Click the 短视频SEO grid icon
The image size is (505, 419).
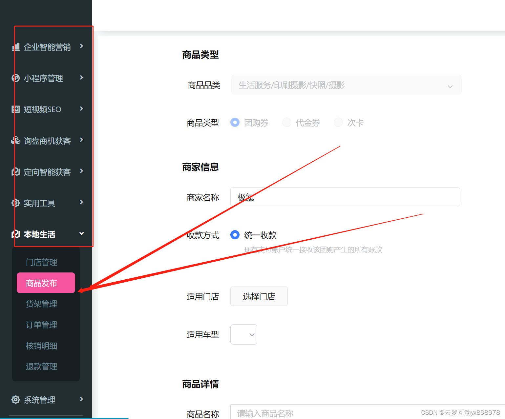coord(16,109)
